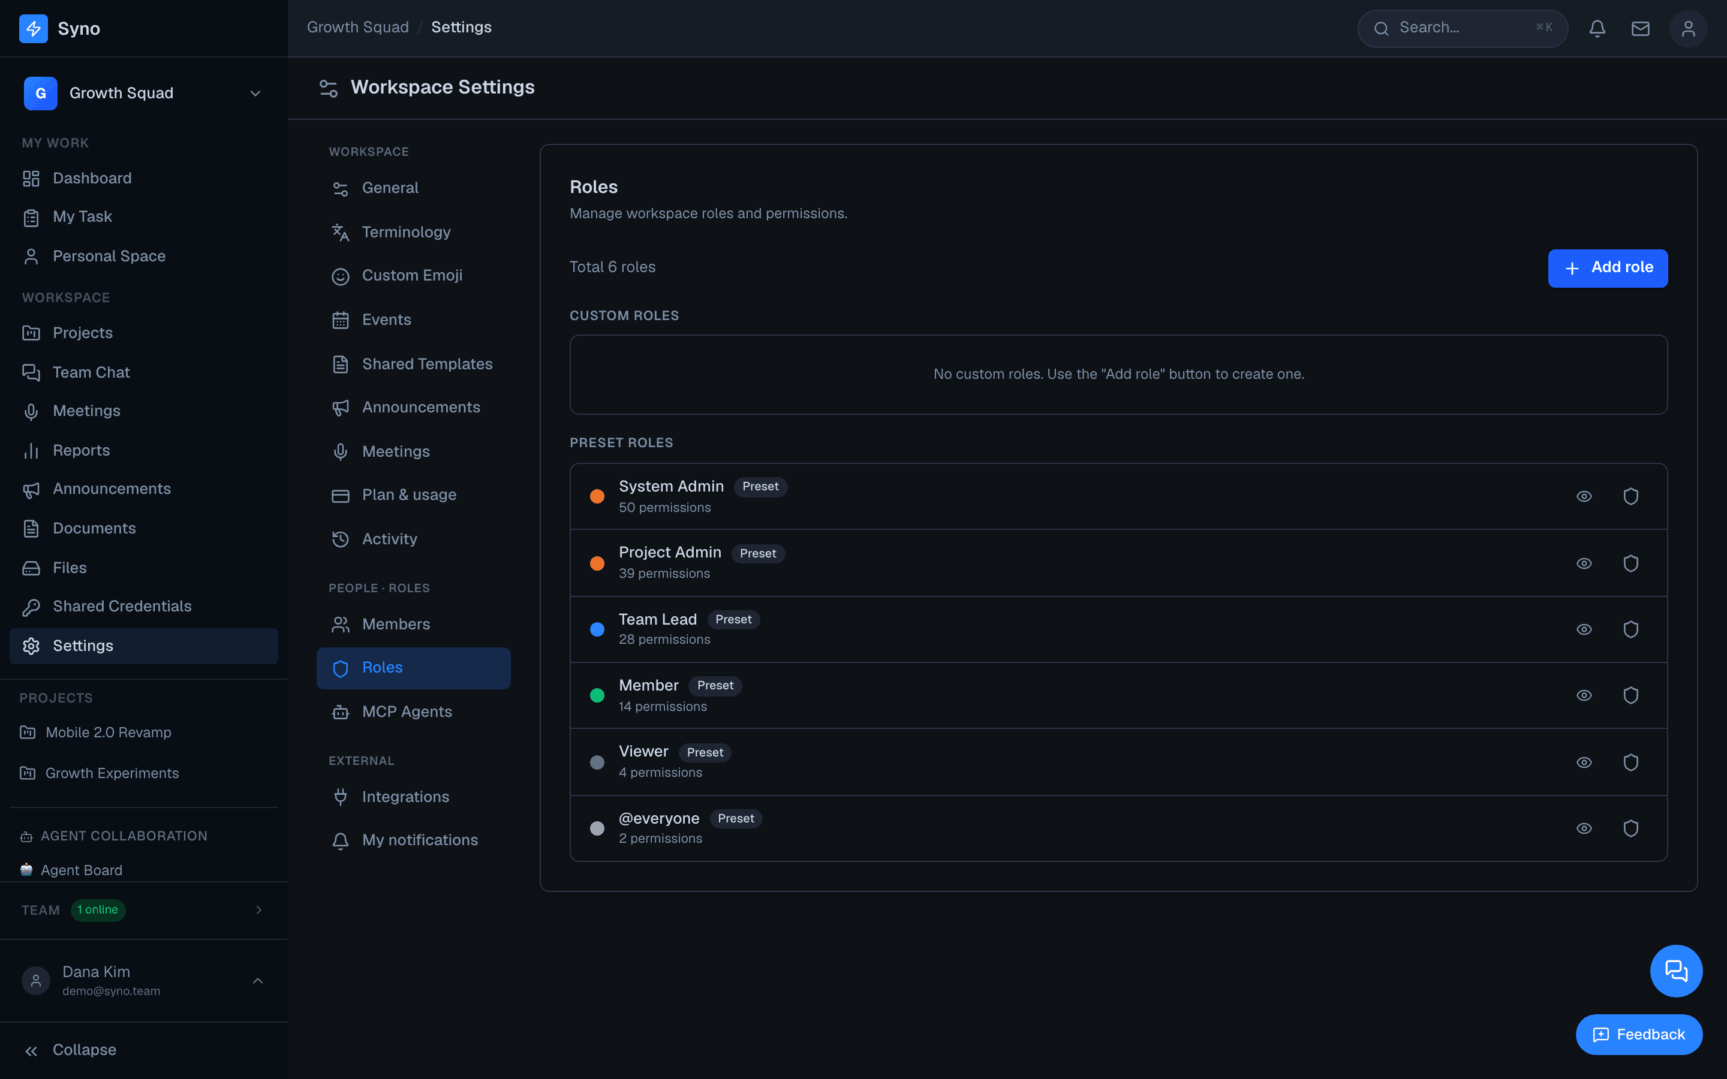Click the Add role button
The image size is (1727, 1079).
pyautogui.click(x=1608, y=267)
